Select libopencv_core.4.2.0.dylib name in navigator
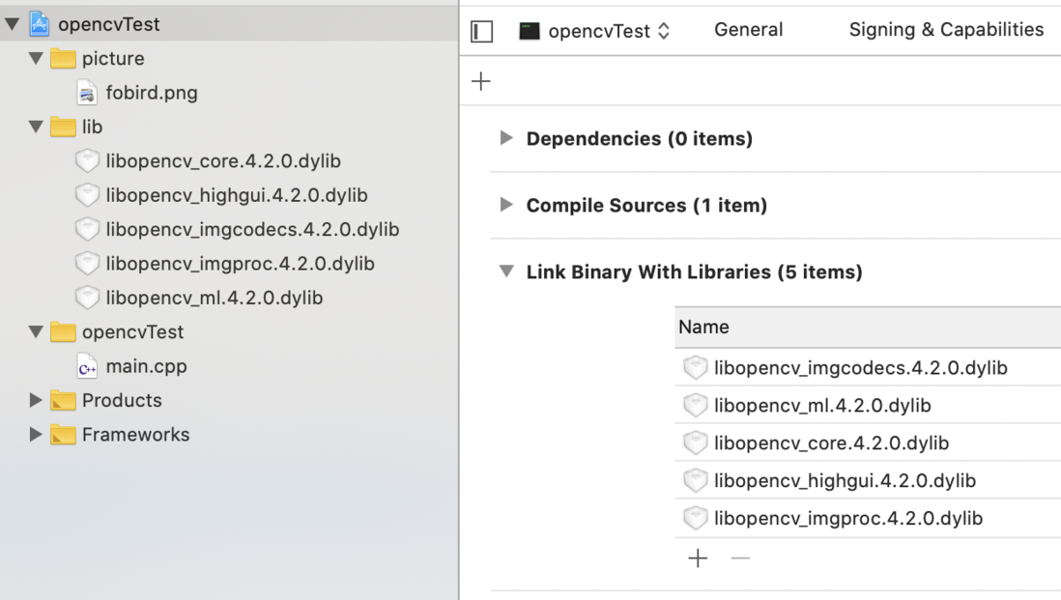1061x600 pixels. [223, 161]
